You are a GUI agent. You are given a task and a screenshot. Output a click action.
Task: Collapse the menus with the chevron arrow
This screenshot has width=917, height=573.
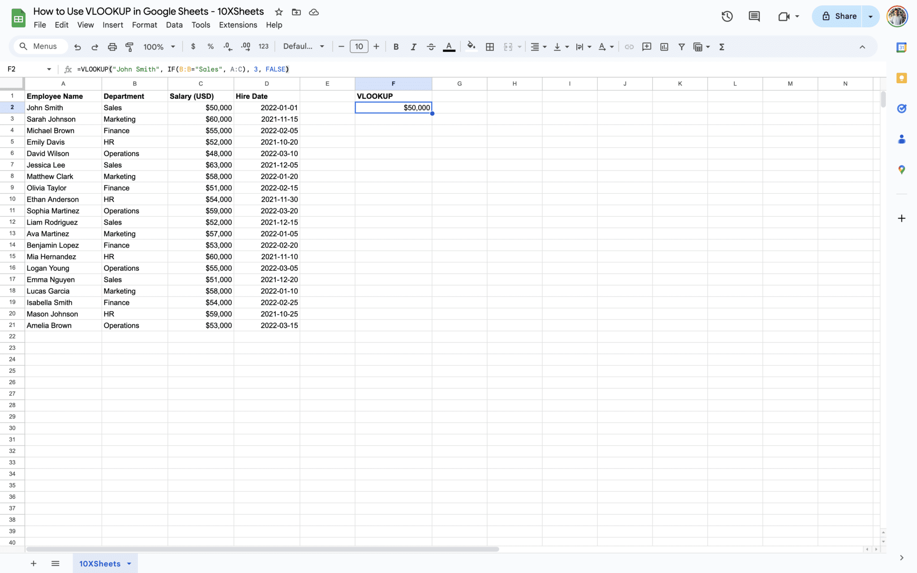[x=862, y=47]
